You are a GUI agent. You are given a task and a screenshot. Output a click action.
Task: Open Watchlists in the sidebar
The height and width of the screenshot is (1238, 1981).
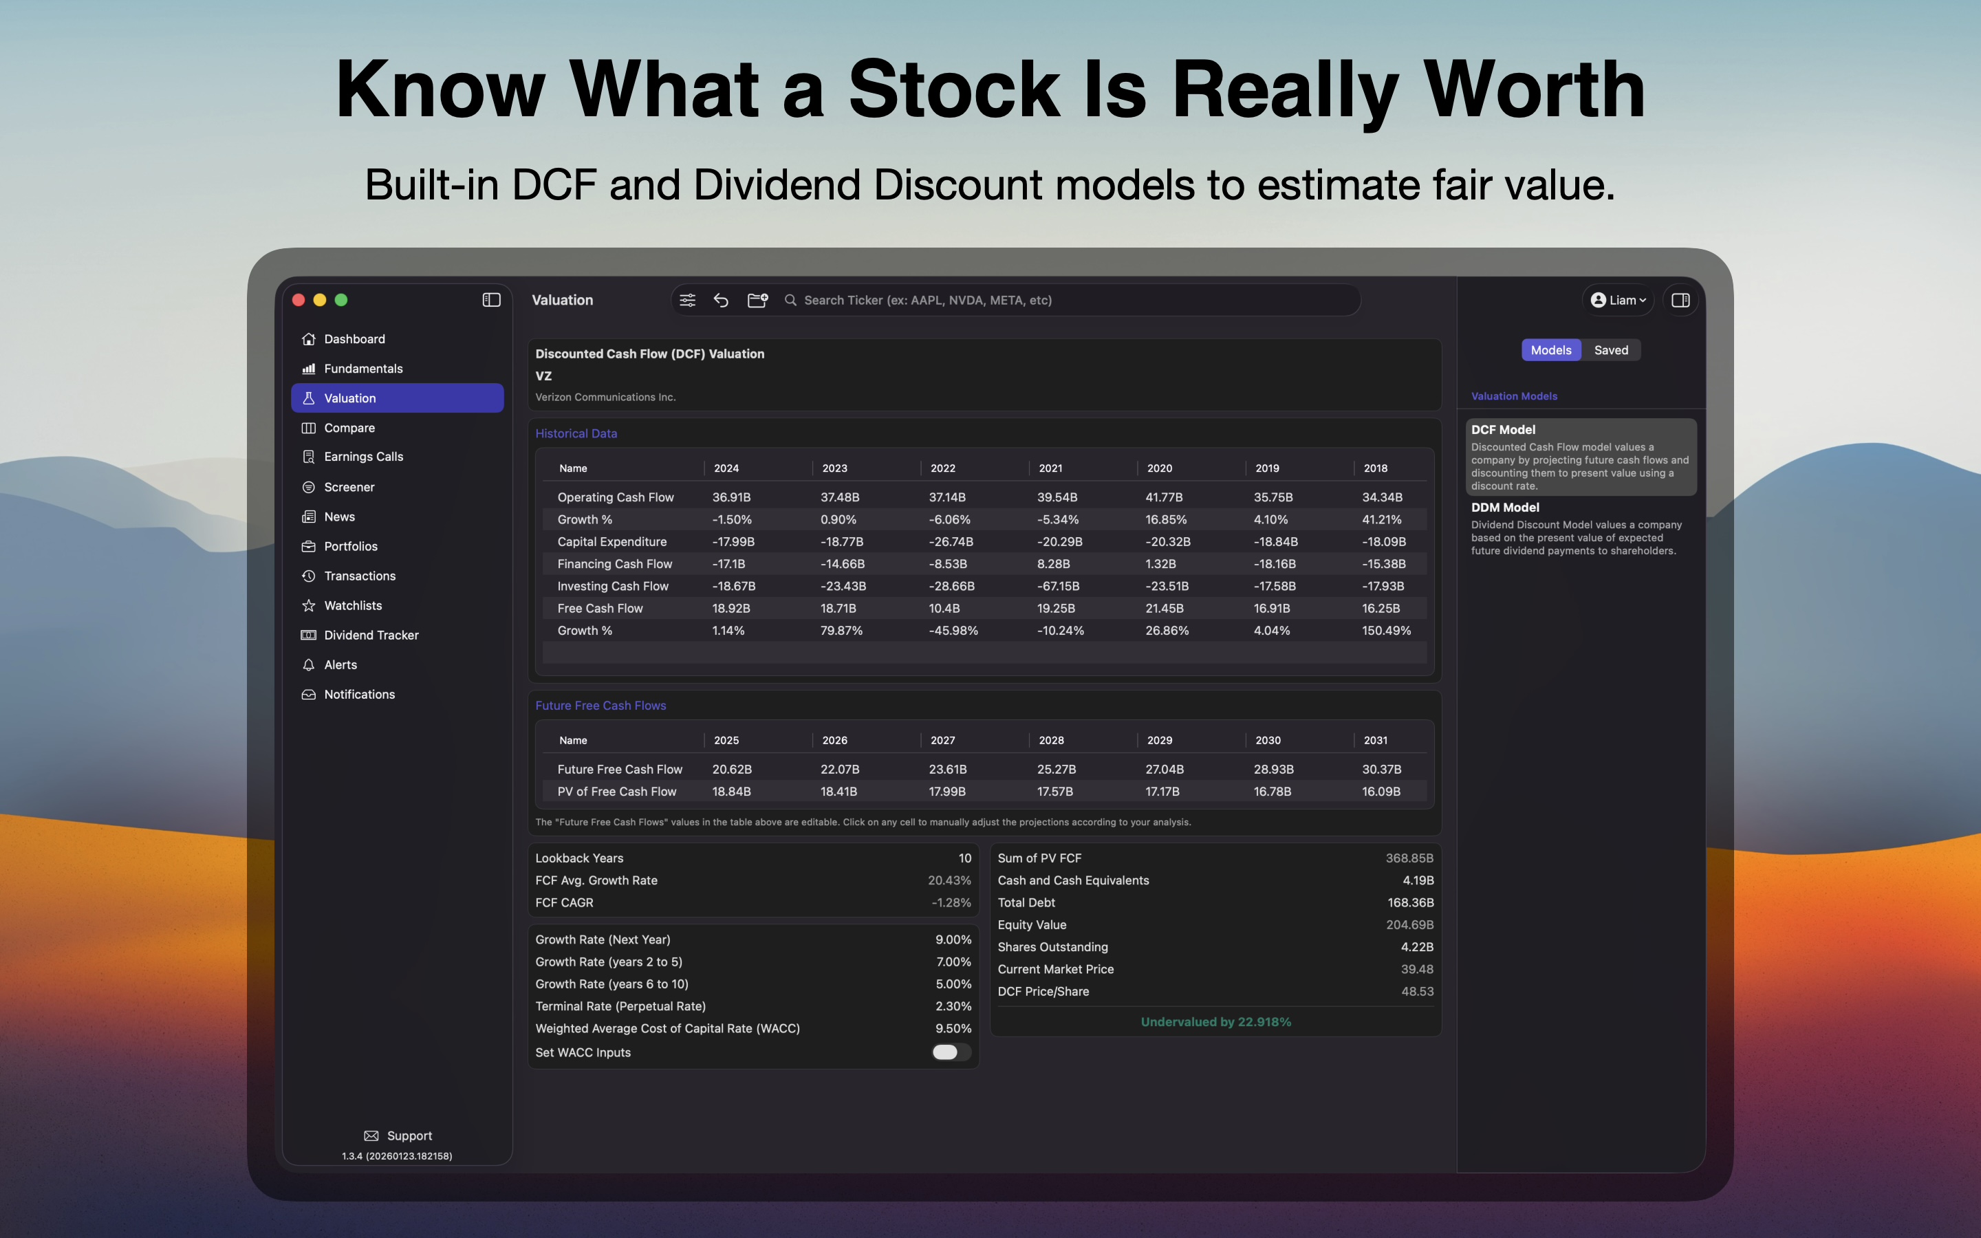(353, 605)
